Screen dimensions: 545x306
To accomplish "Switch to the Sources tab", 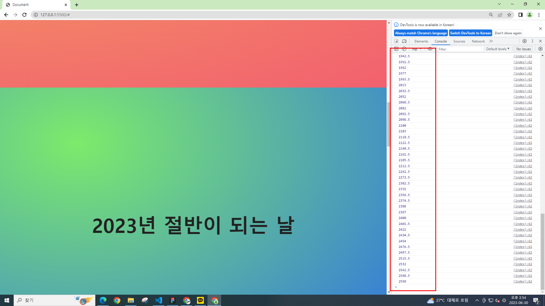I will tap(459, 41).
